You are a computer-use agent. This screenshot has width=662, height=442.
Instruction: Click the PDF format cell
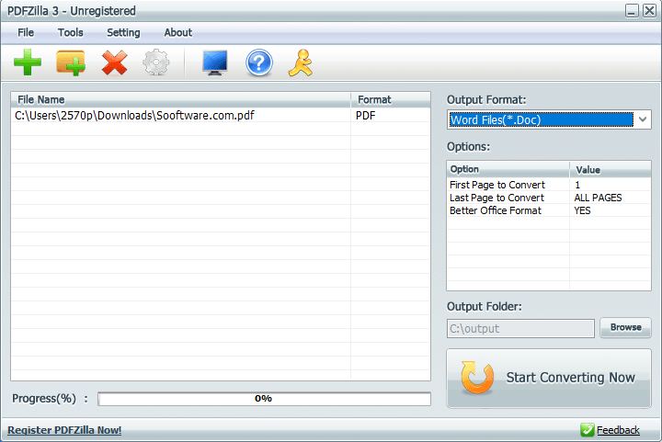[391, 116]
